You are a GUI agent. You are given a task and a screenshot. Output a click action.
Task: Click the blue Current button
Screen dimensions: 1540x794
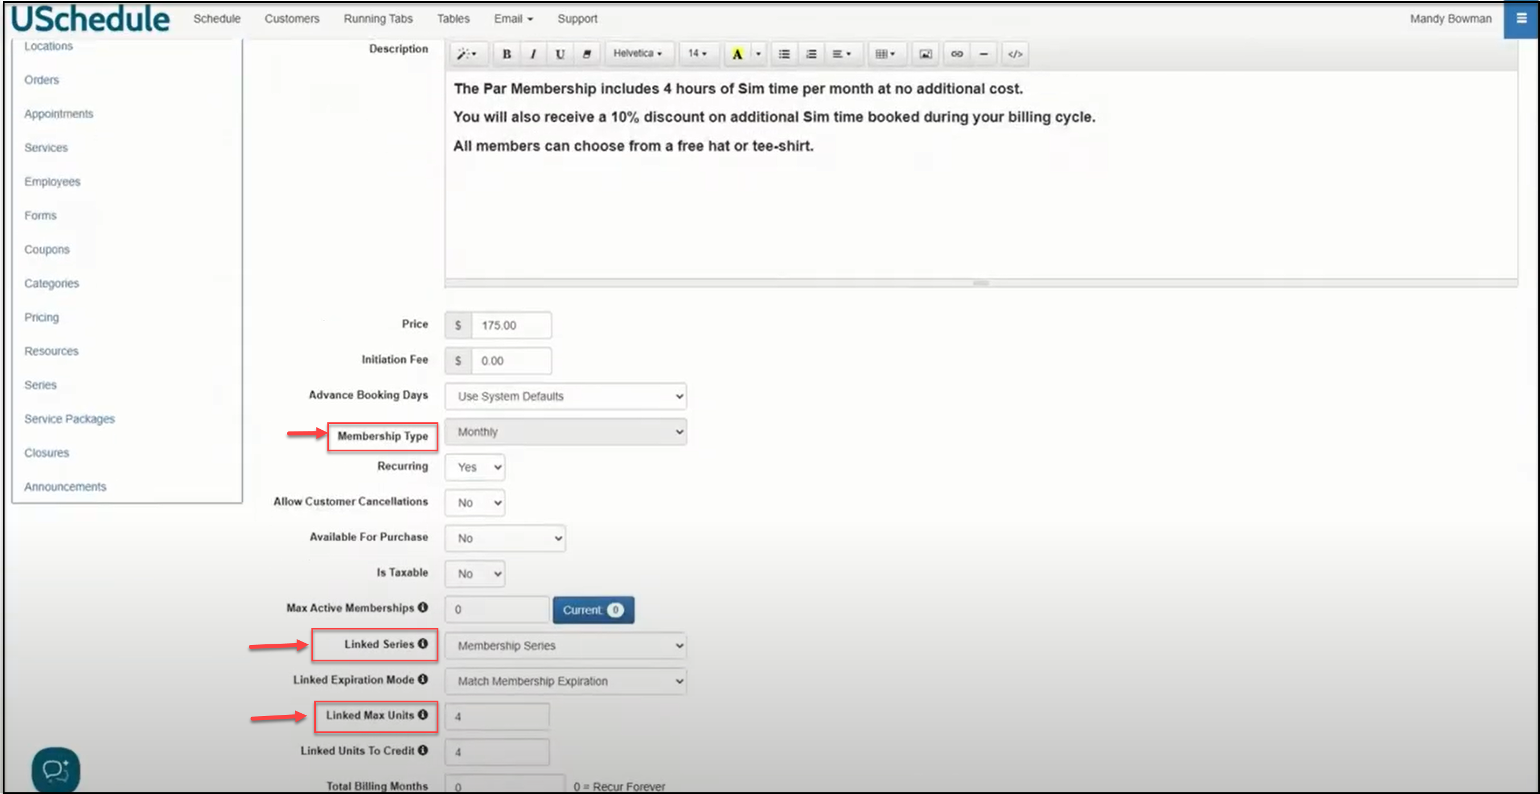click(593, 610)
